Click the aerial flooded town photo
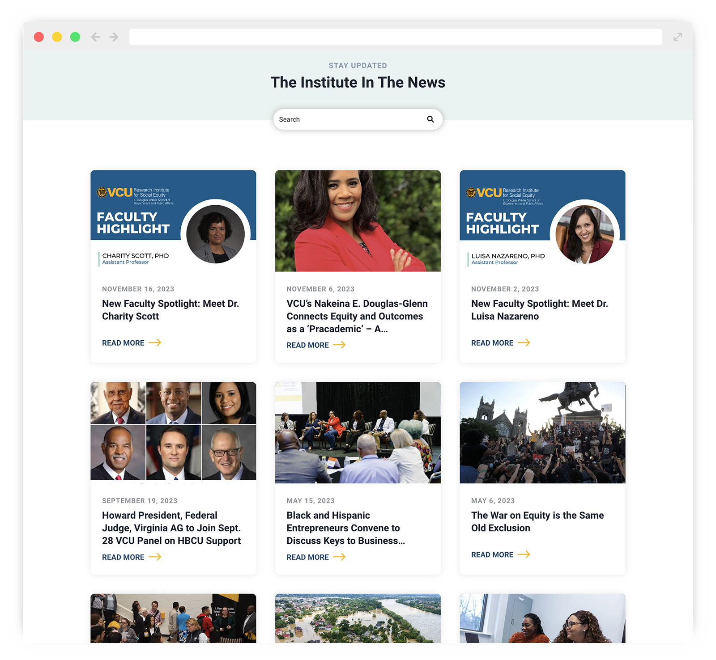Screen dimensions: 716x660 coord(358,618)
